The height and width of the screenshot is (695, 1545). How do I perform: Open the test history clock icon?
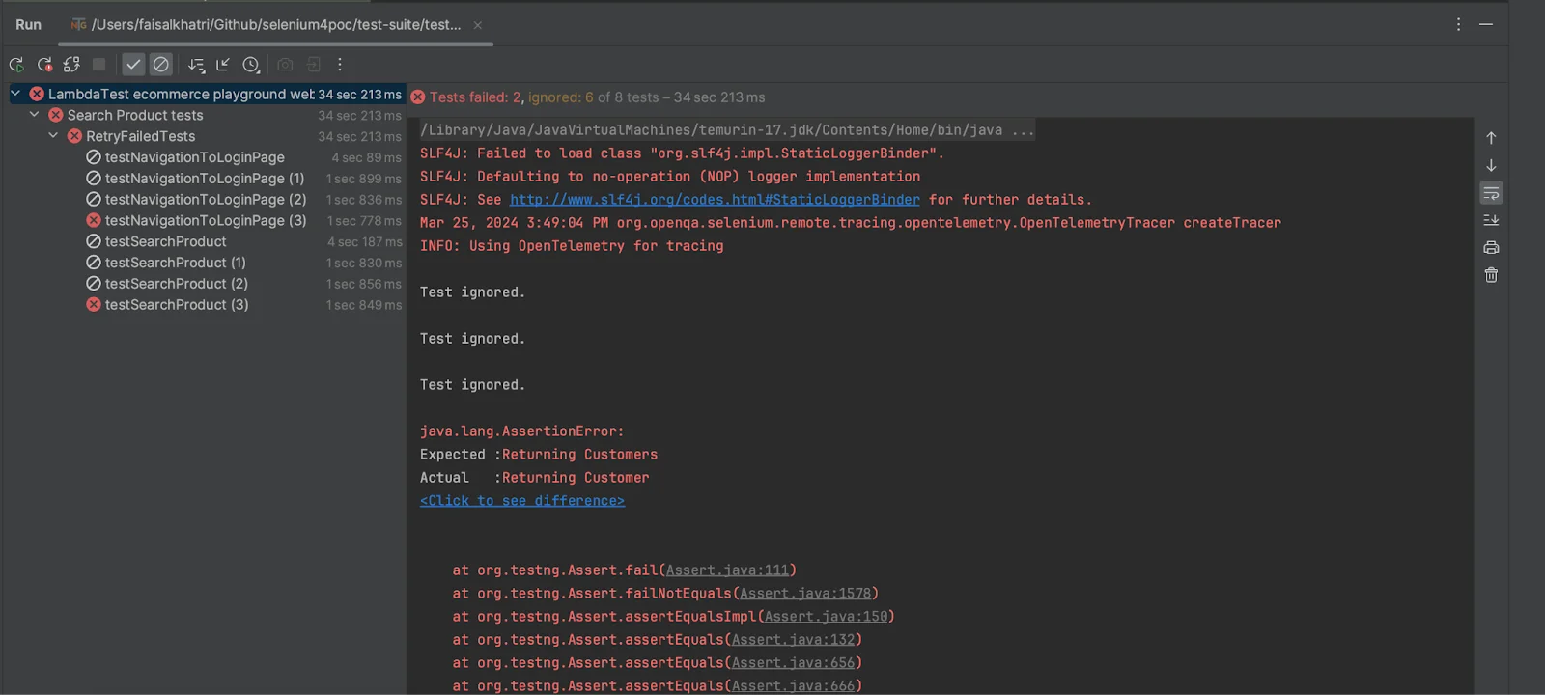[x=251, y=65]
